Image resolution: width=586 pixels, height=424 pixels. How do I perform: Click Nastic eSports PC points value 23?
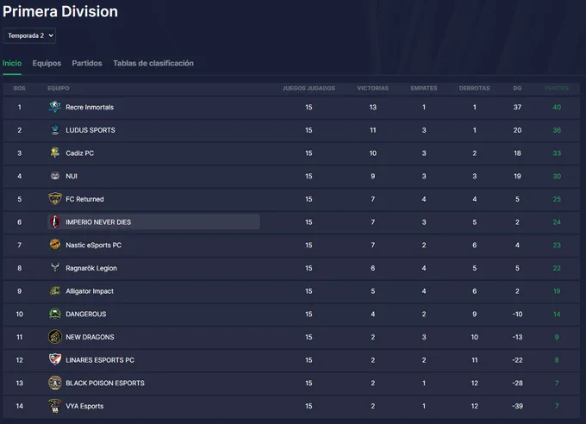pos(557,246)
